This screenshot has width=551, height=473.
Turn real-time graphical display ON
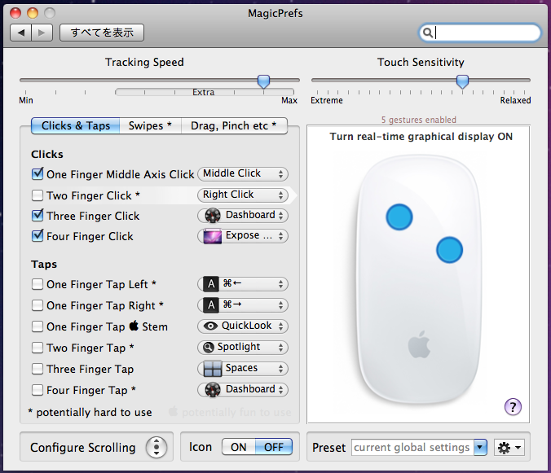click(421, 137)
